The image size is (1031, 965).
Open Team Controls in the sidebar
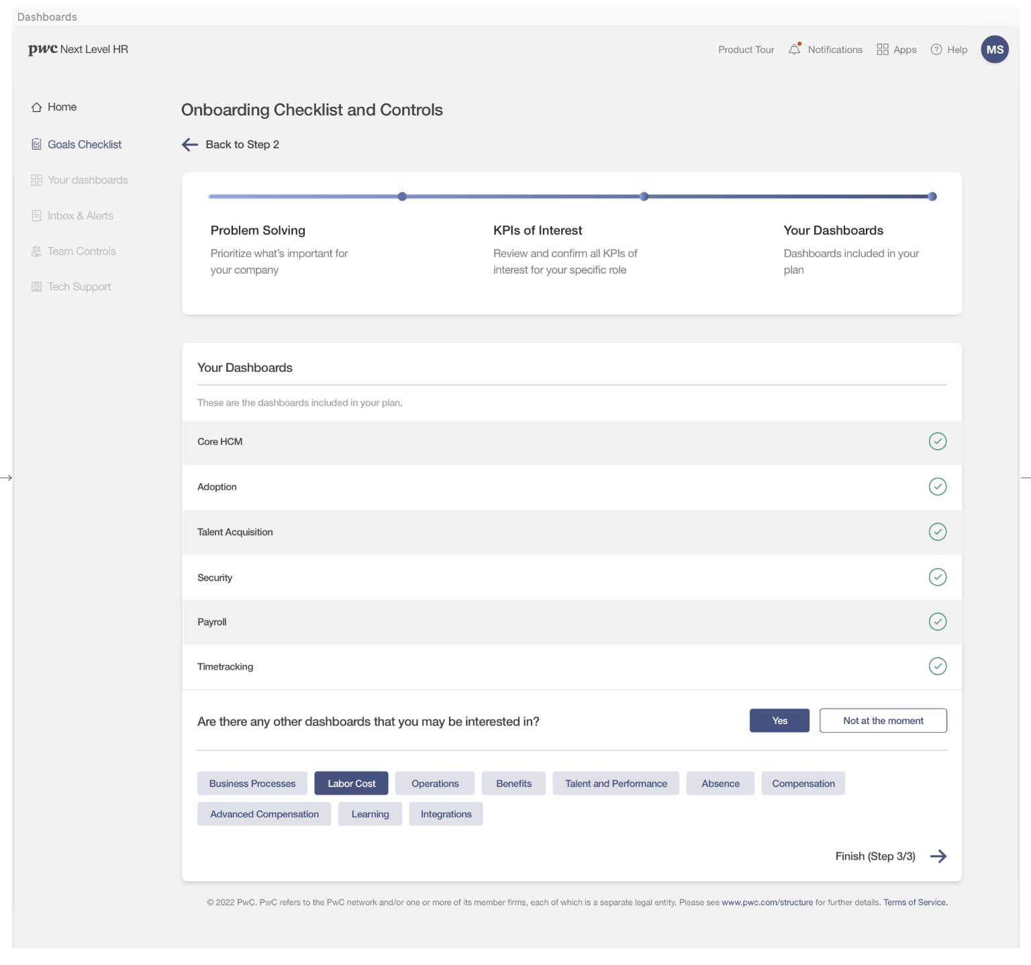pos(82,251)
